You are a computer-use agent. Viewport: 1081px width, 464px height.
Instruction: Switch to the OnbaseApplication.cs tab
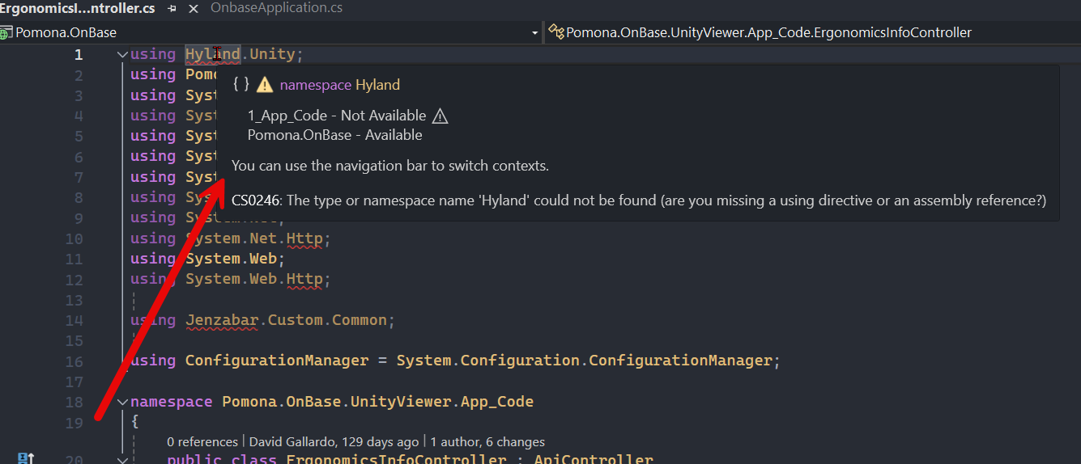click(x=276, y=8)
